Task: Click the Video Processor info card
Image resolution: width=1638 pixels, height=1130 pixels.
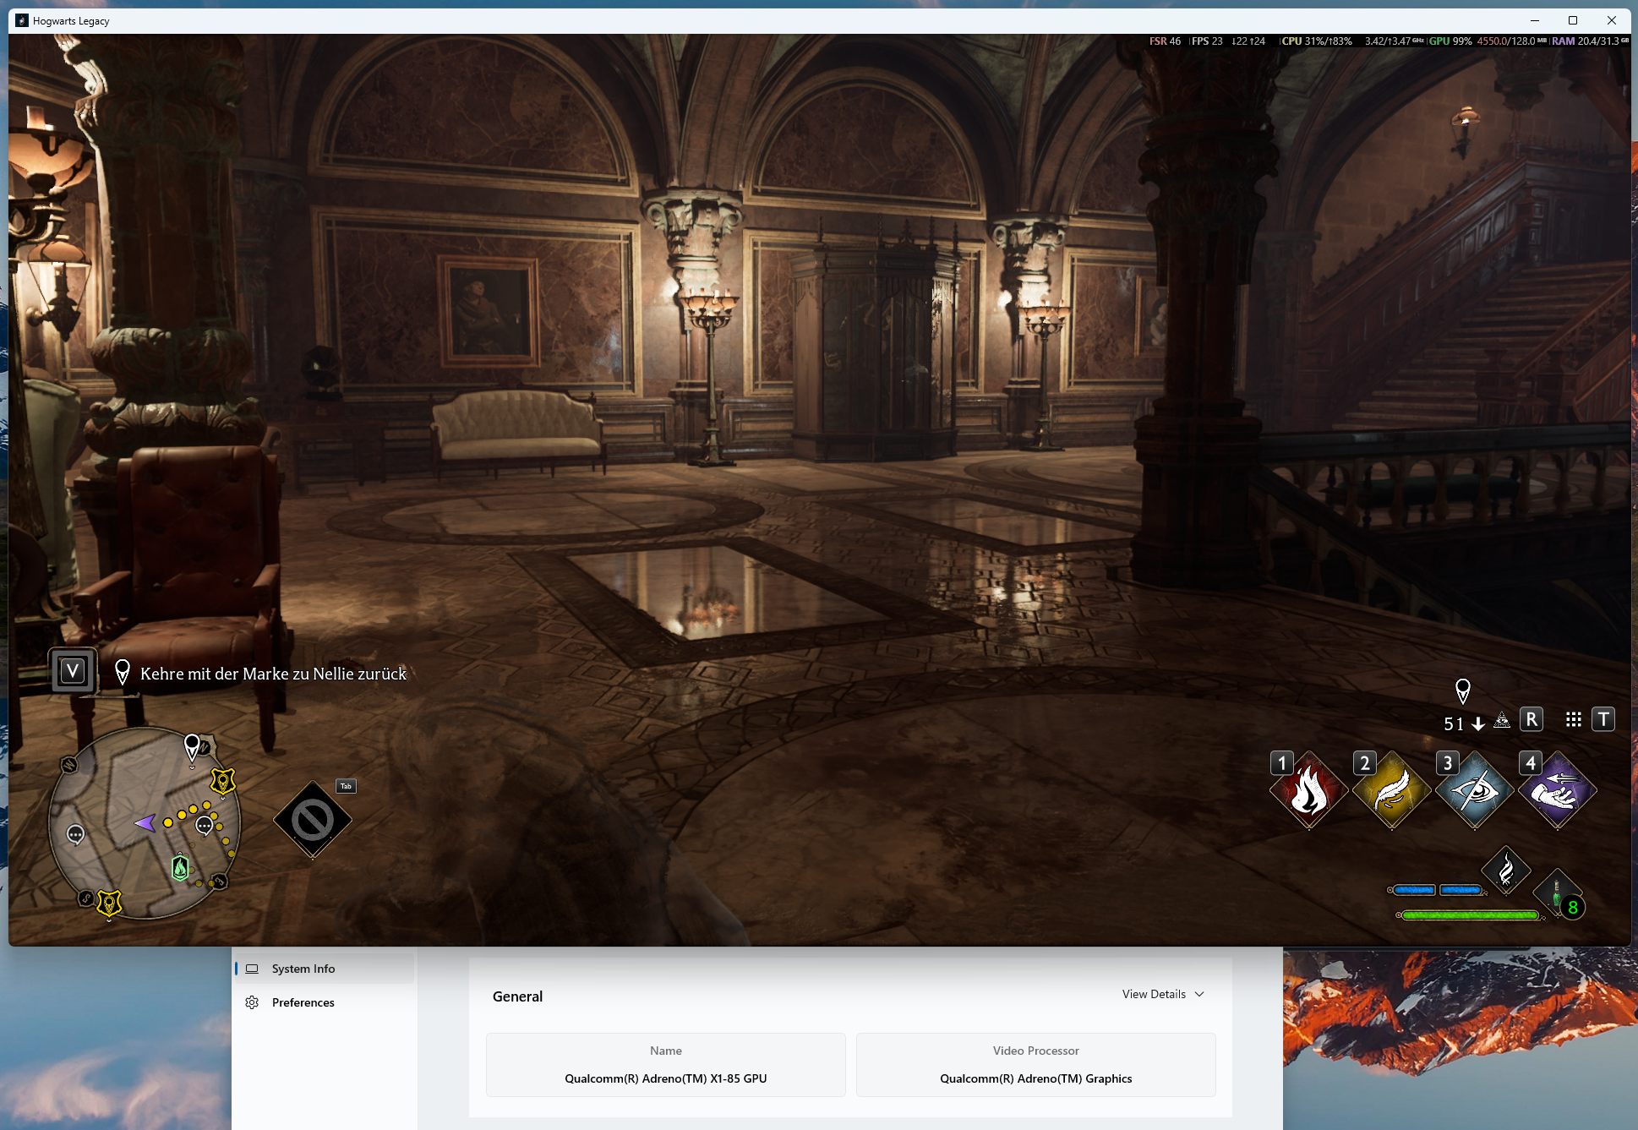Action: click(1035, 1065)
